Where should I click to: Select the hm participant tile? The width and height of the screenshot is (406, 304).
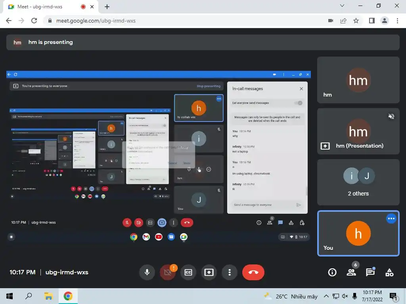tap(358, 80)
